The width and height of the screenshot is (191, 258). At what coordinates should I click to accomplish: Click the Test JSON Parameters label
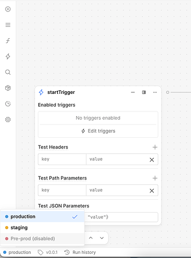pyautogui.click(x=64, y=206)
